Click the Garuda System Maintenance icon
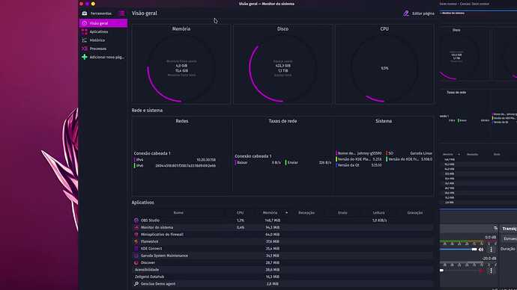 click(x=136, y=256)
